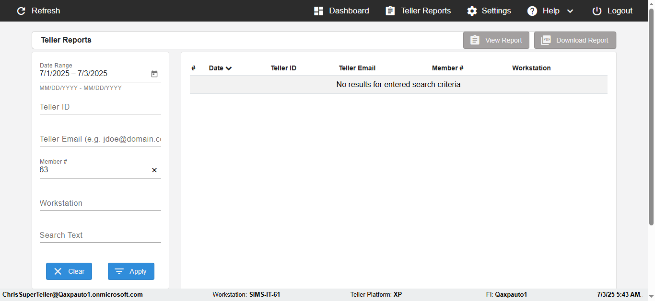
Task: Focus the Teller ID input field
Action: pos(100,107)
